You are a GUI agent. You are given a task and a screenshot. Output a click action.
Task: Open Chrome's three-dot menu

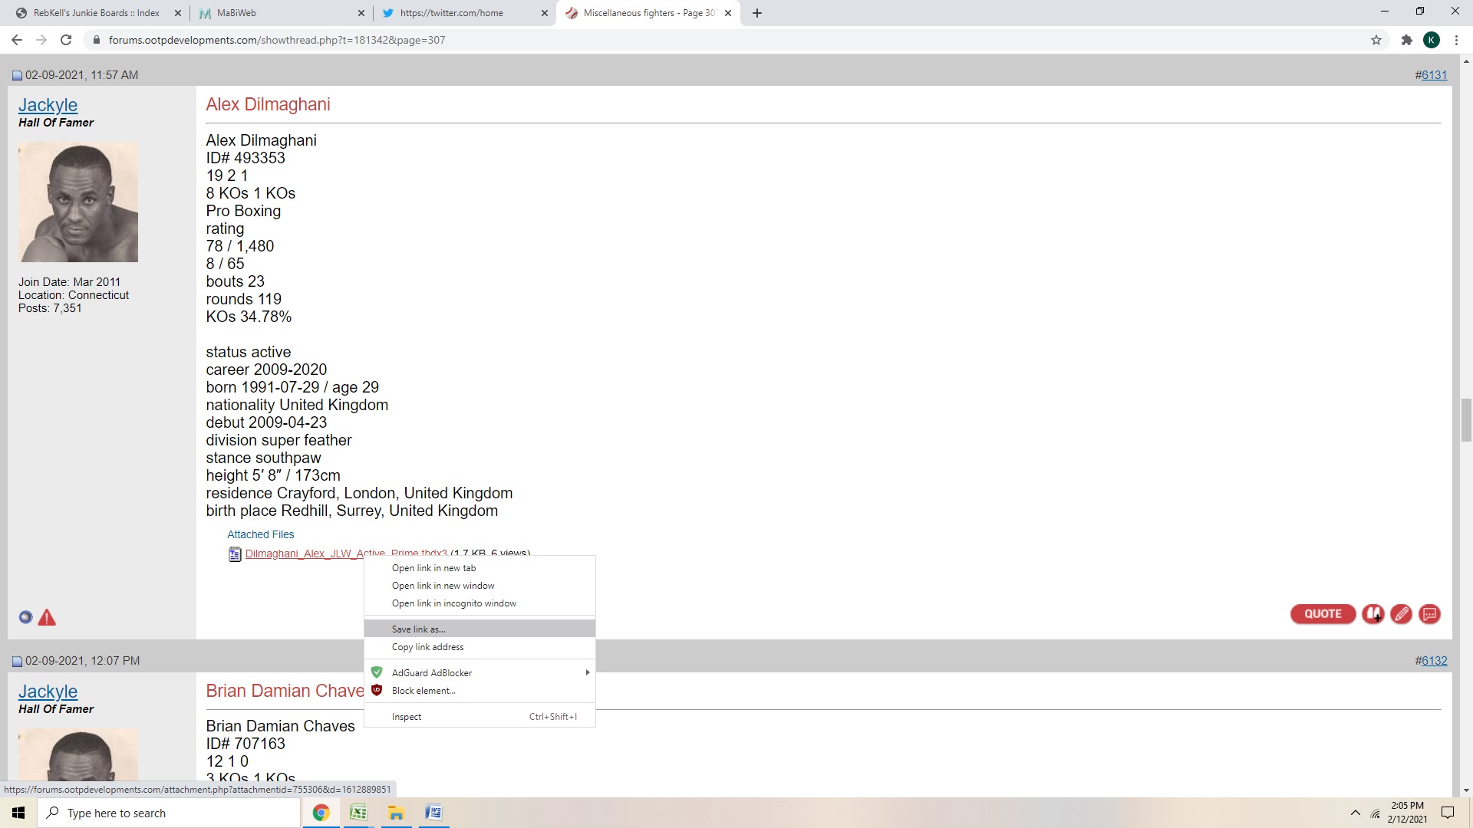[1456, 40]
